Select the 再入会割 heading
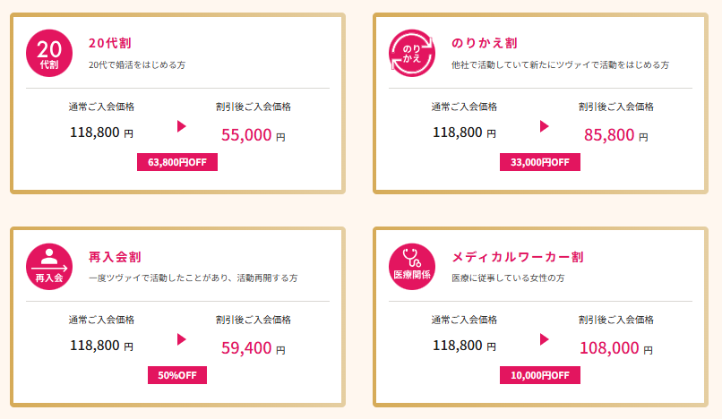 pos(115,257)
